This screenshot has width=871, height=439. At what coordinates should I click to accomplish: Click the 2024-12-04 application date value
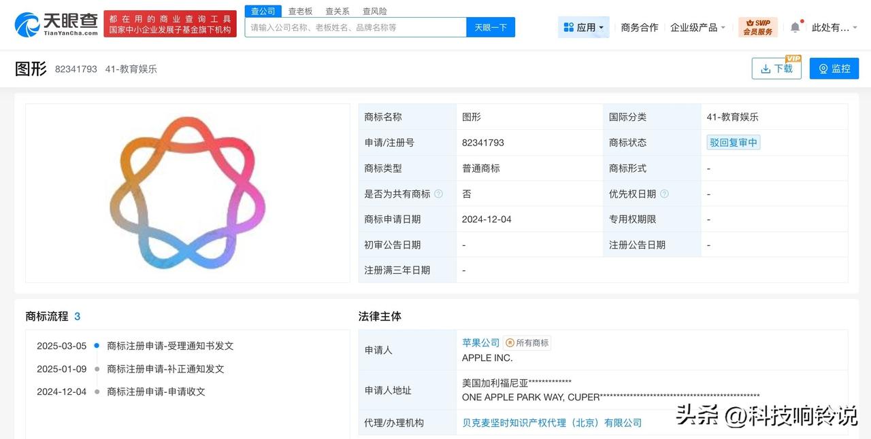coord(487,219)
